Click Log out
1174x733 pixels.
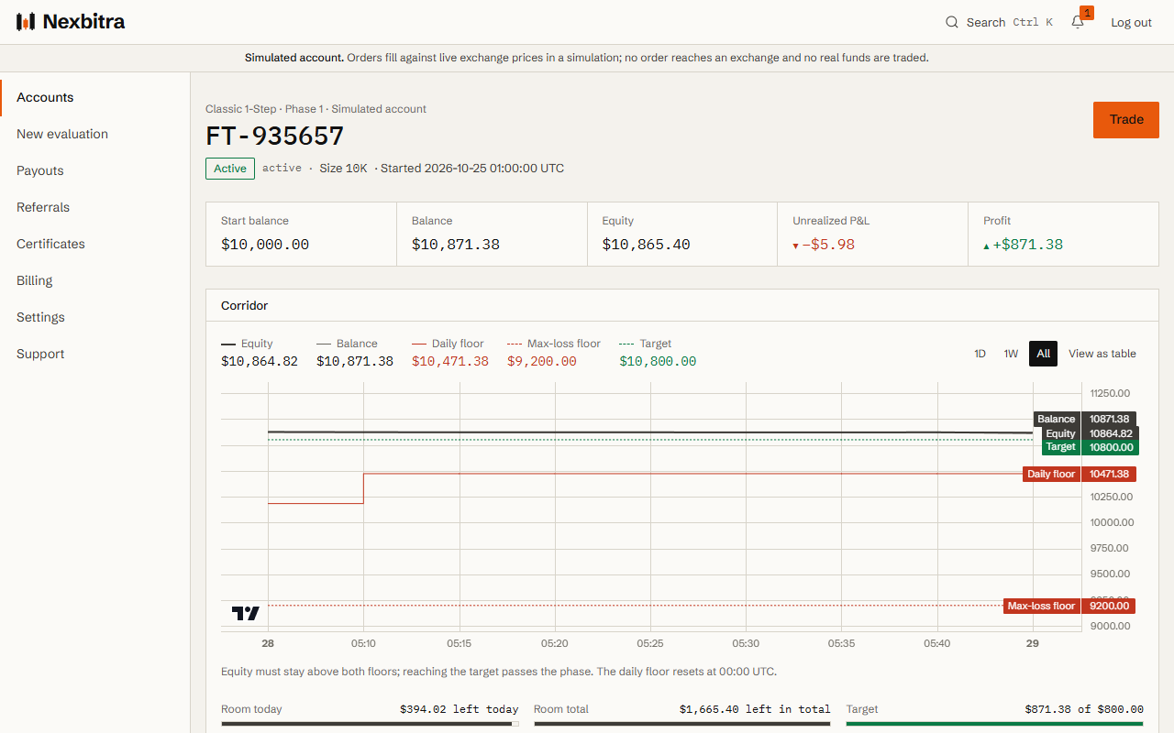pos(1131,23)
